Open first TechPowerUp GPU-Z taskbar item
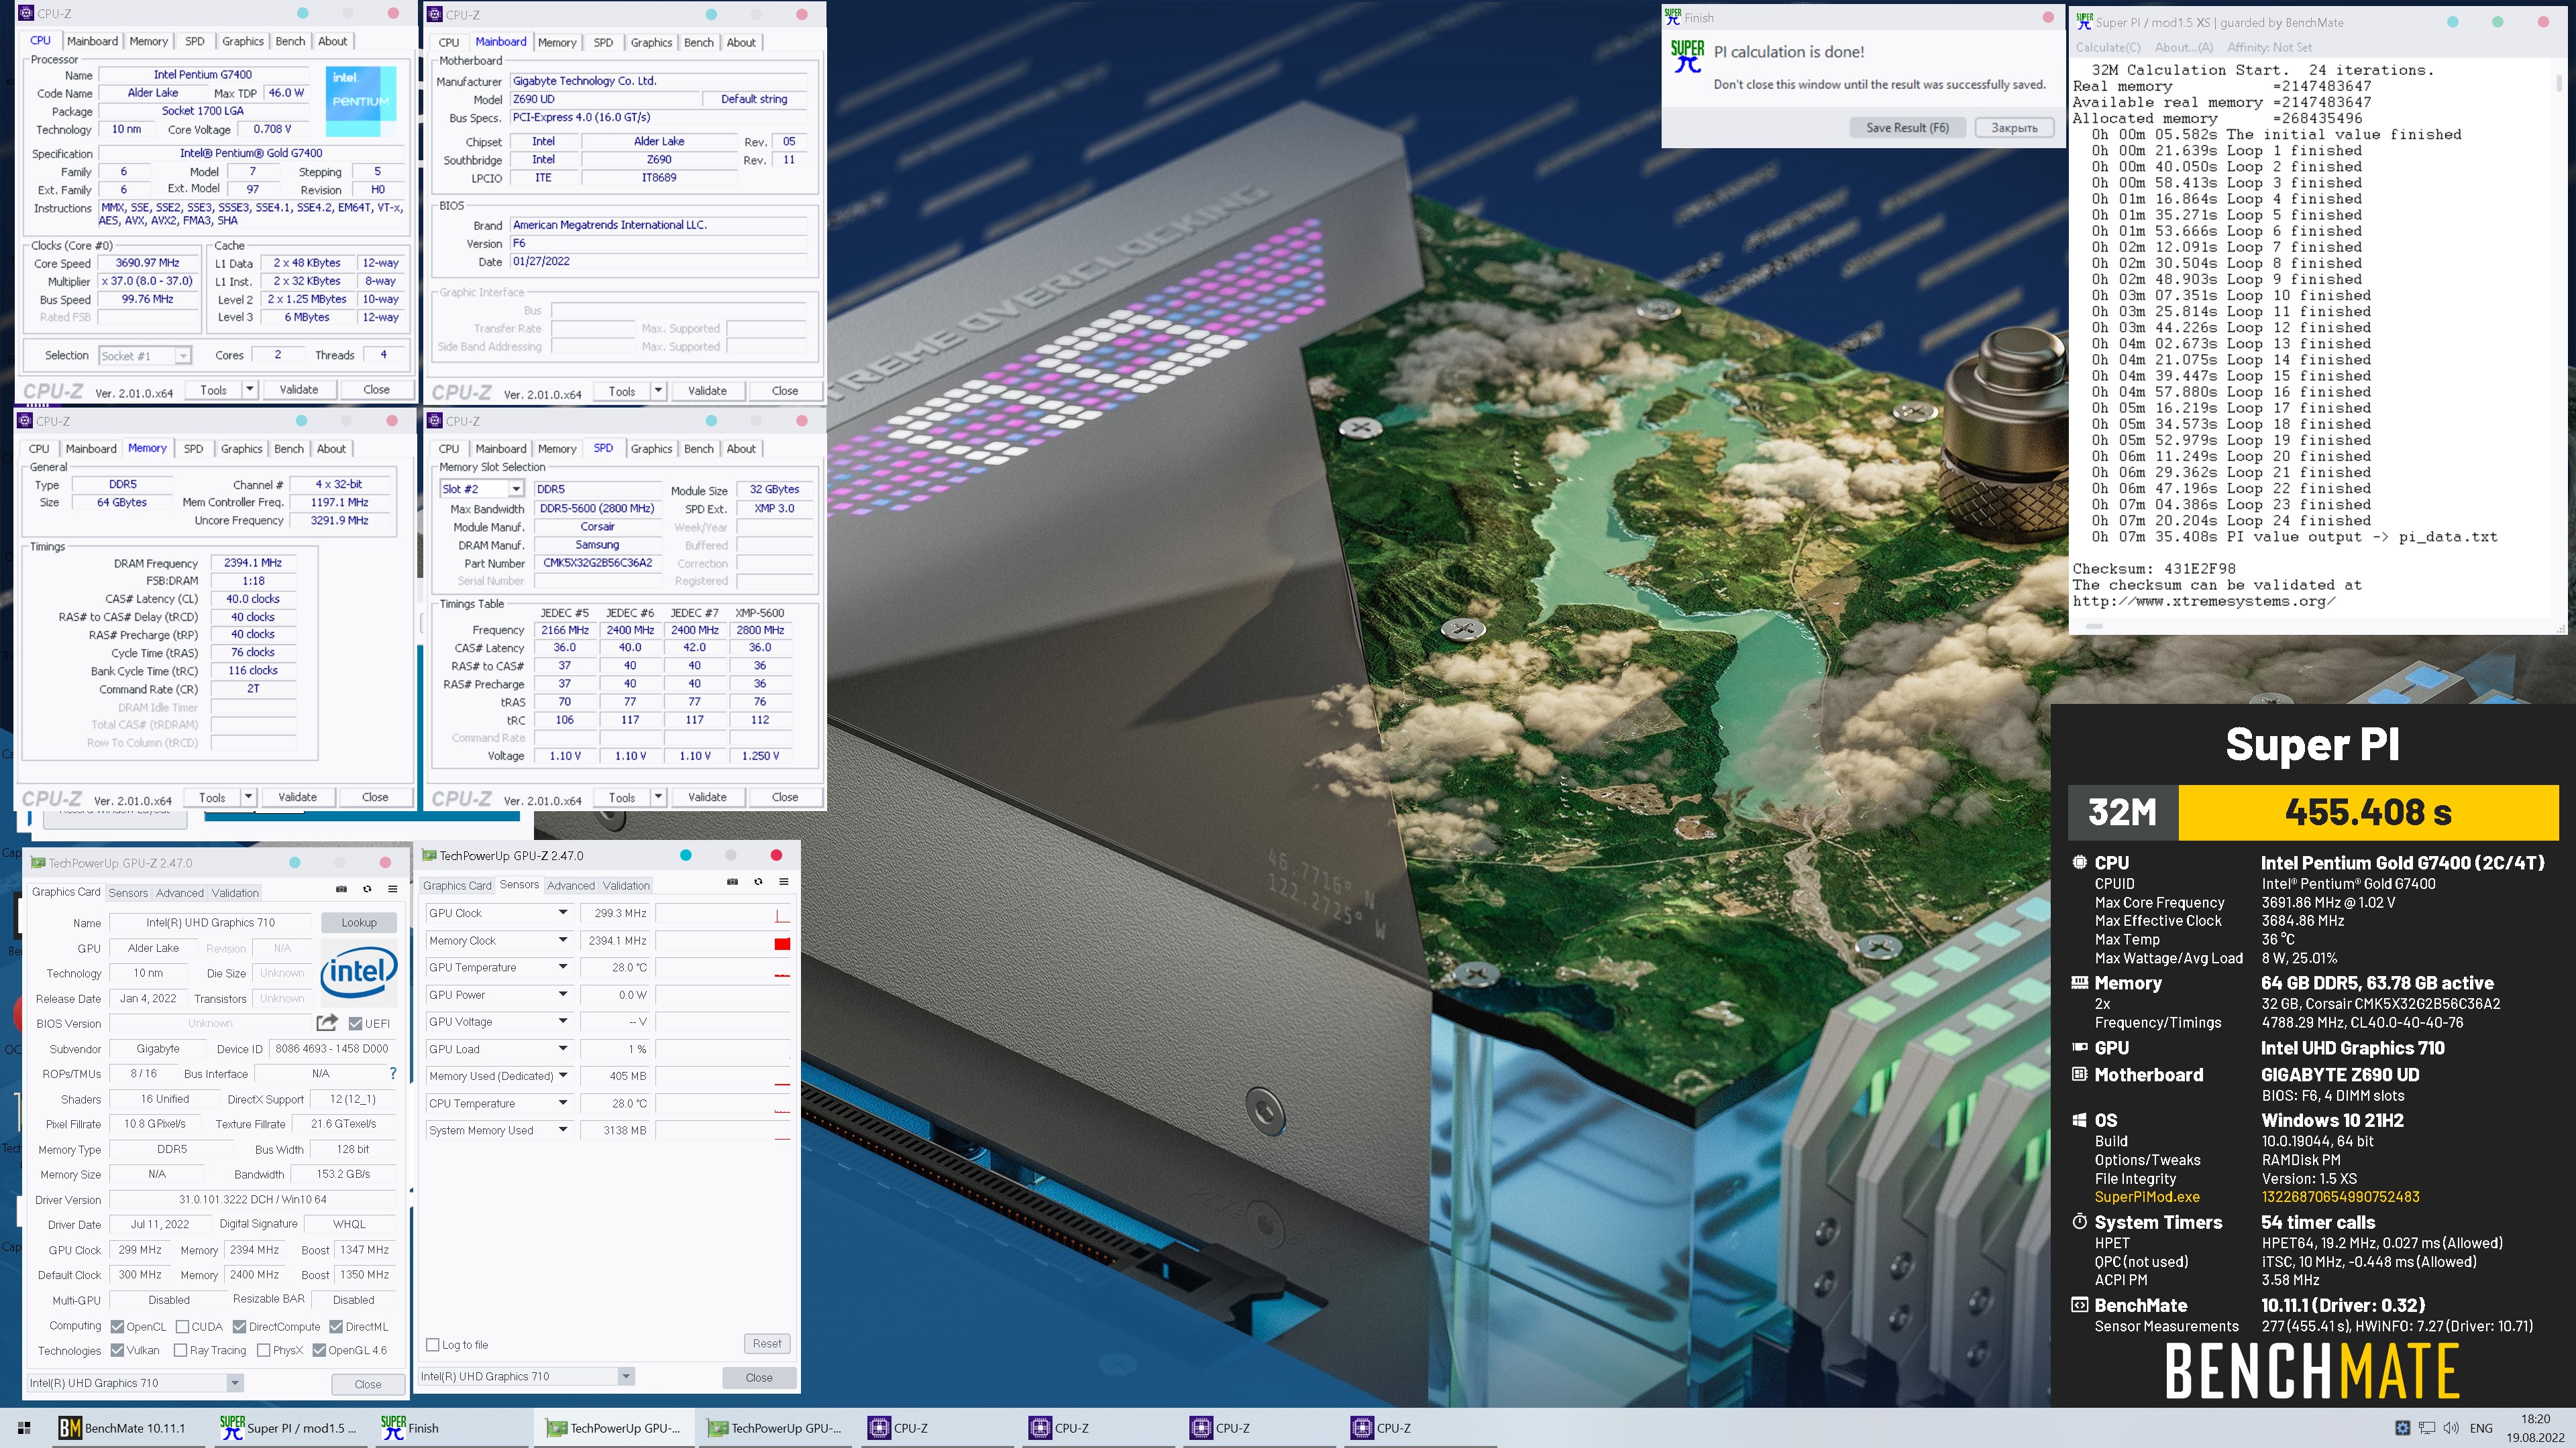The width and height of the screenshot is (2576, 1448). [612, 1428]
